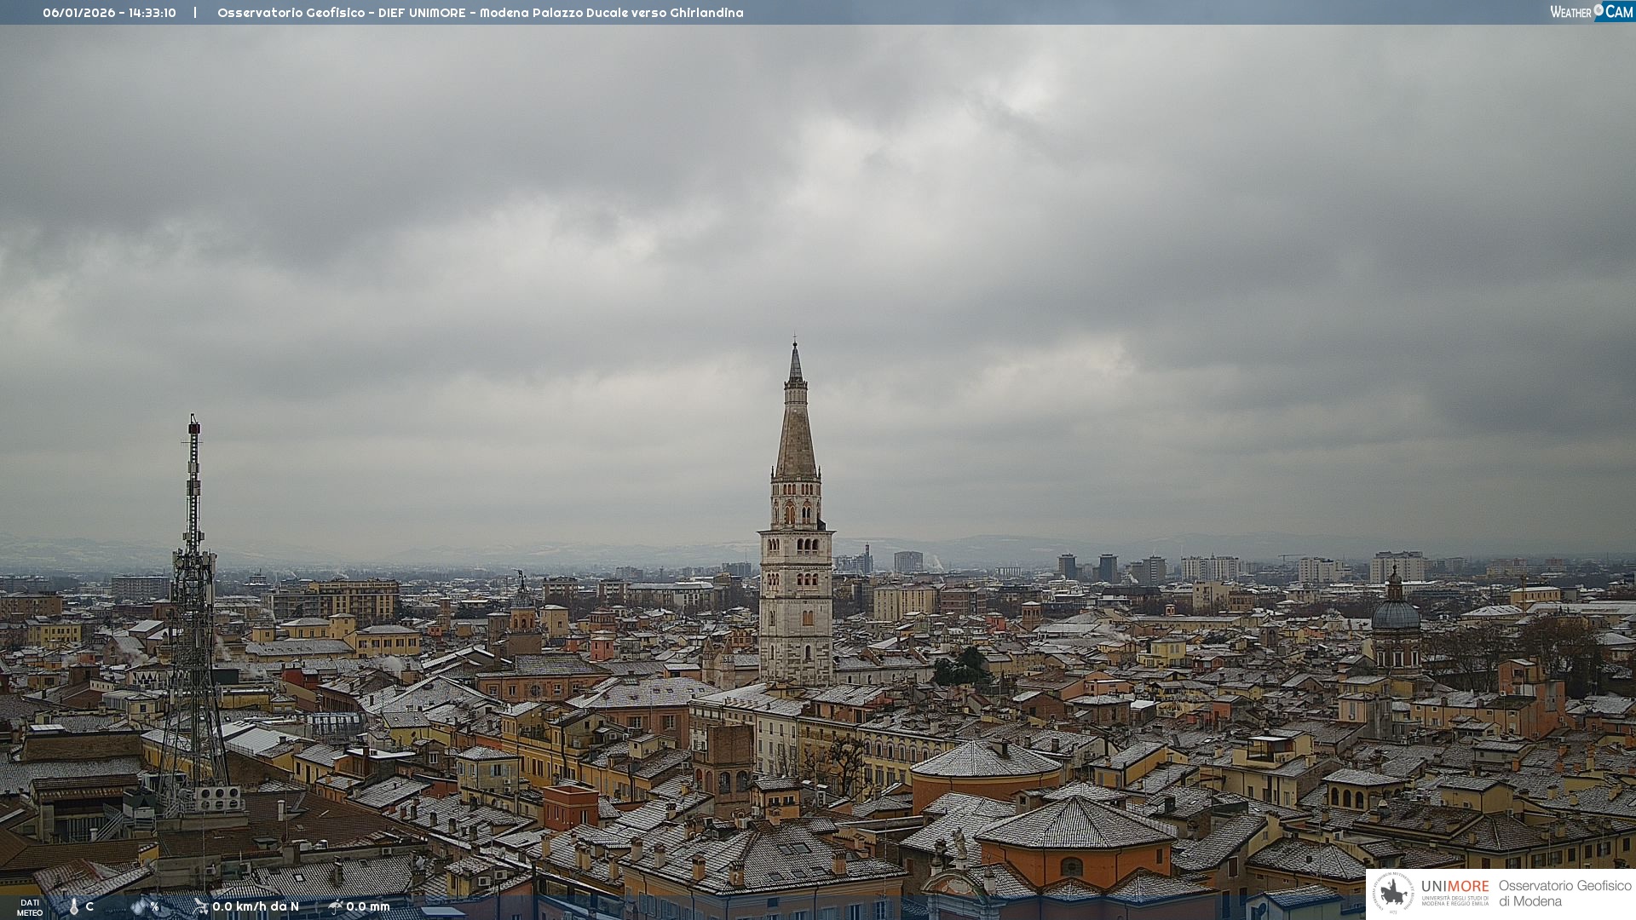Click the C temperature unit label
1636x920 pixels.
[x=89, y=906]
